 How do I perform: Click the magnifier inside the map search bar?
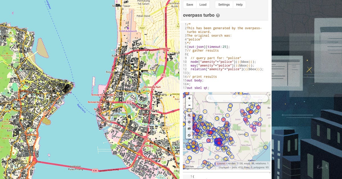click(x=210, y=98)
